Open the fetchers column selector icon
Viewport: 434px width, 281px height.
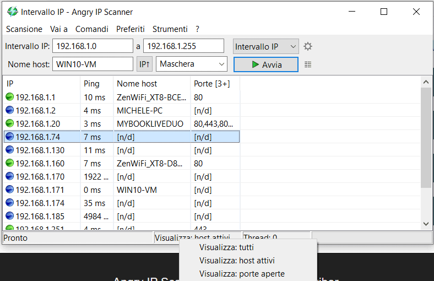tap(308, 64)
